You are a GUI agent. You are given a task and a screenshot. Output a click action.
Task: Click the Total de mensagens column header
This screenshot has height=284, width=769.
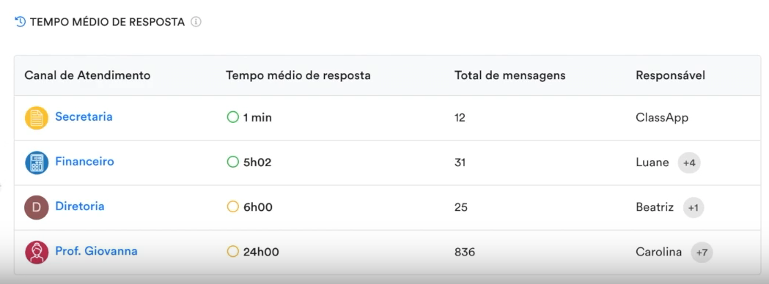510,75
